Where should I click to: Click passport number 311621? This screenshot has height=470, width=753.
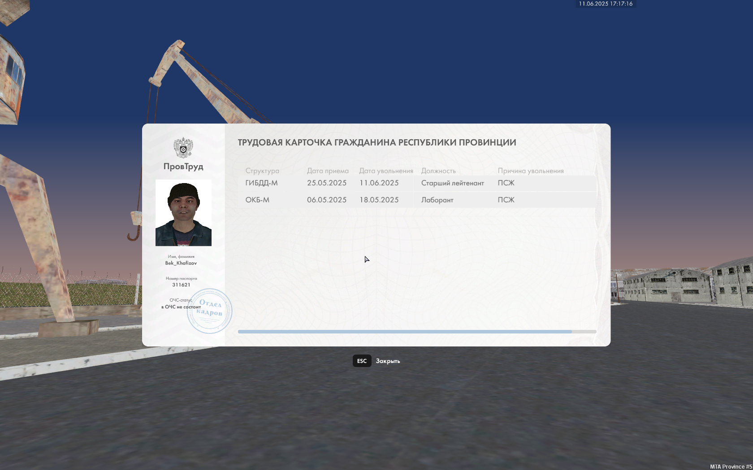coord(181,285)
